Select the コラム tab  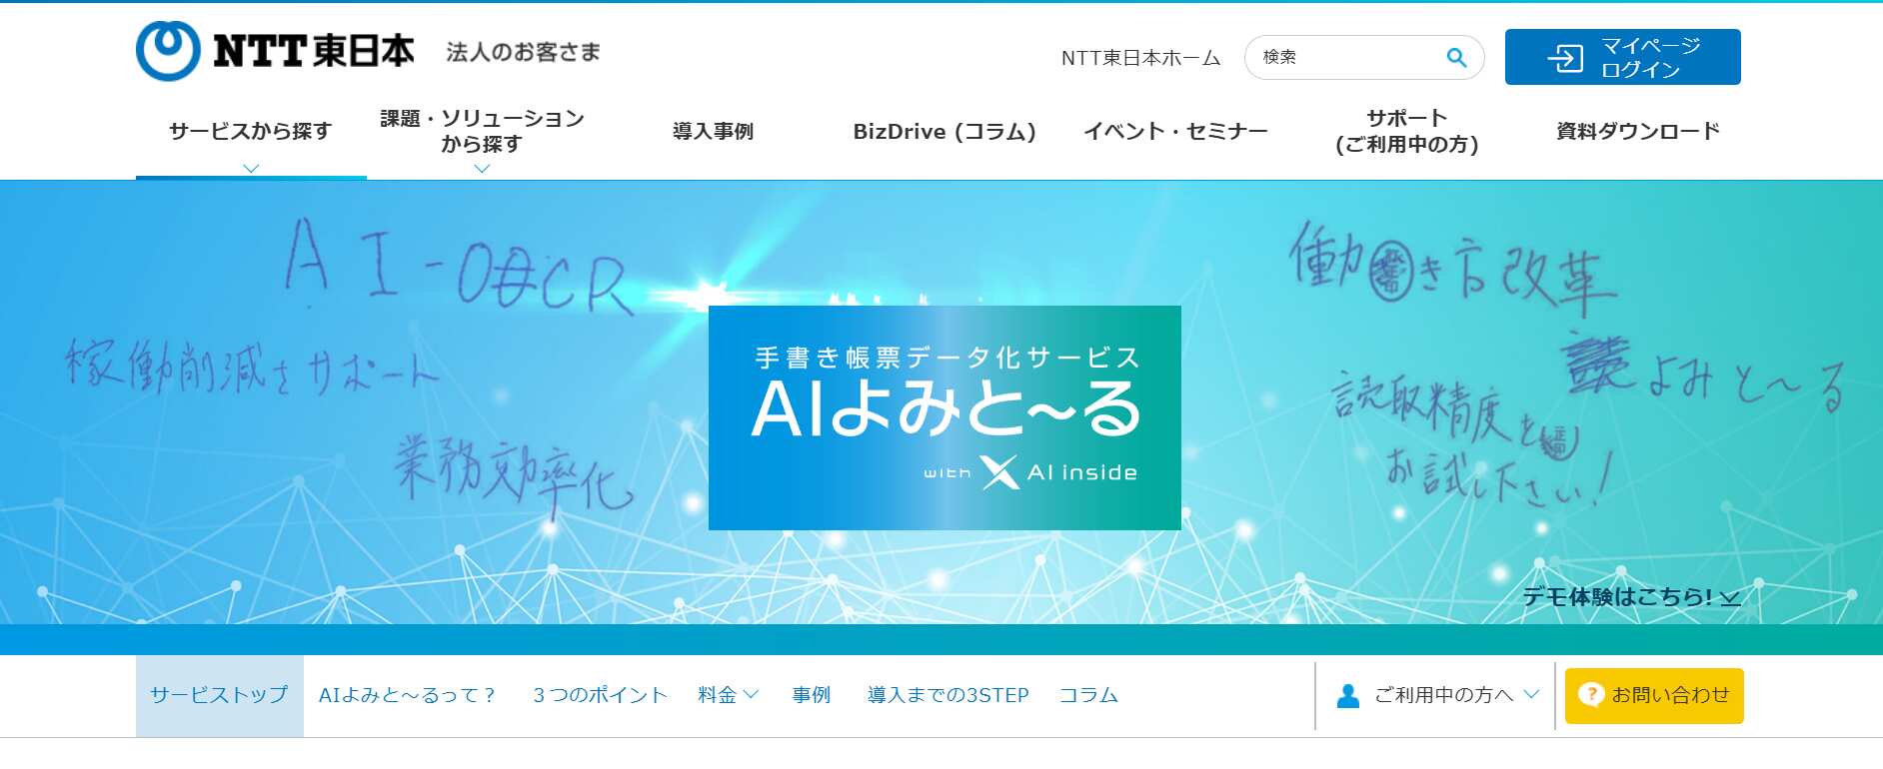coord(1088,695)
